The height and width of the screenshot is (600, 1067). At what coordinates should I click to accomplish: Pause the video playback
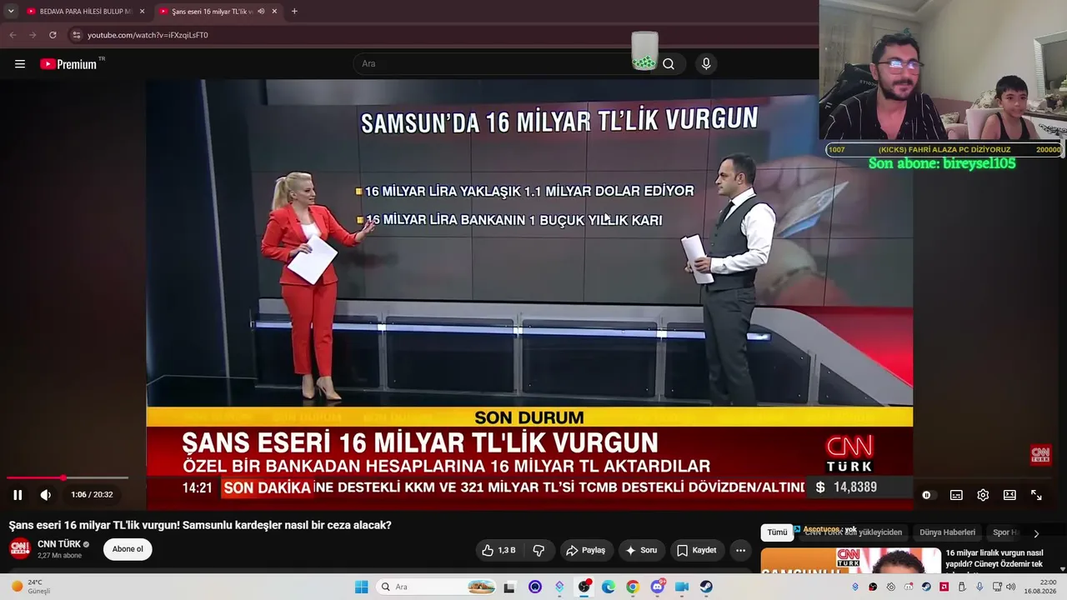[18, 495]
